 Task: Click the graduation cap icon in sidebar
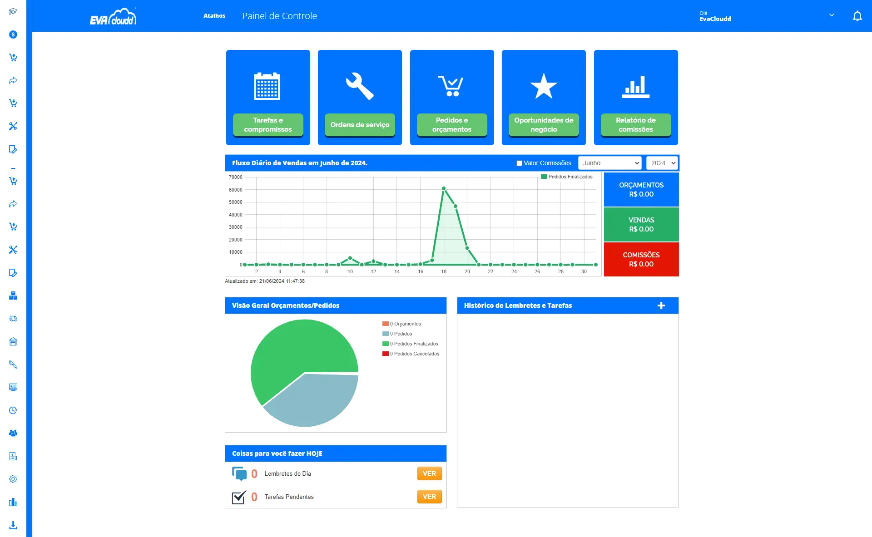tap(13, 11)
